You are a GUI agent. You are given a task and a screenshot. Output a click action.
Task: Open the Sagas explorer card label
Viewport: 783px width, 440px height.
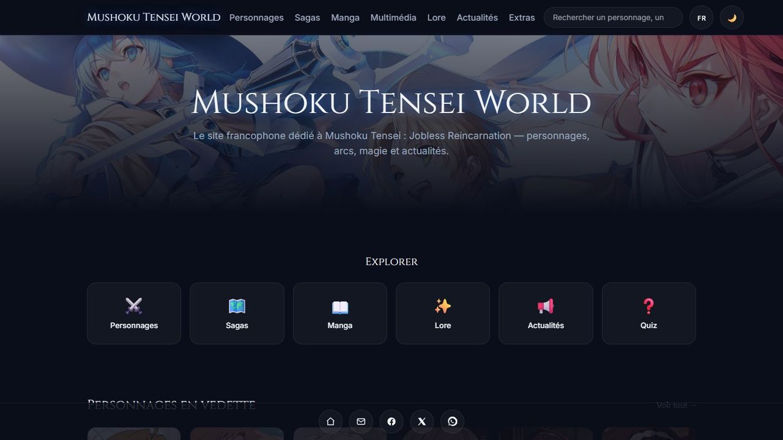click(237, 326)
